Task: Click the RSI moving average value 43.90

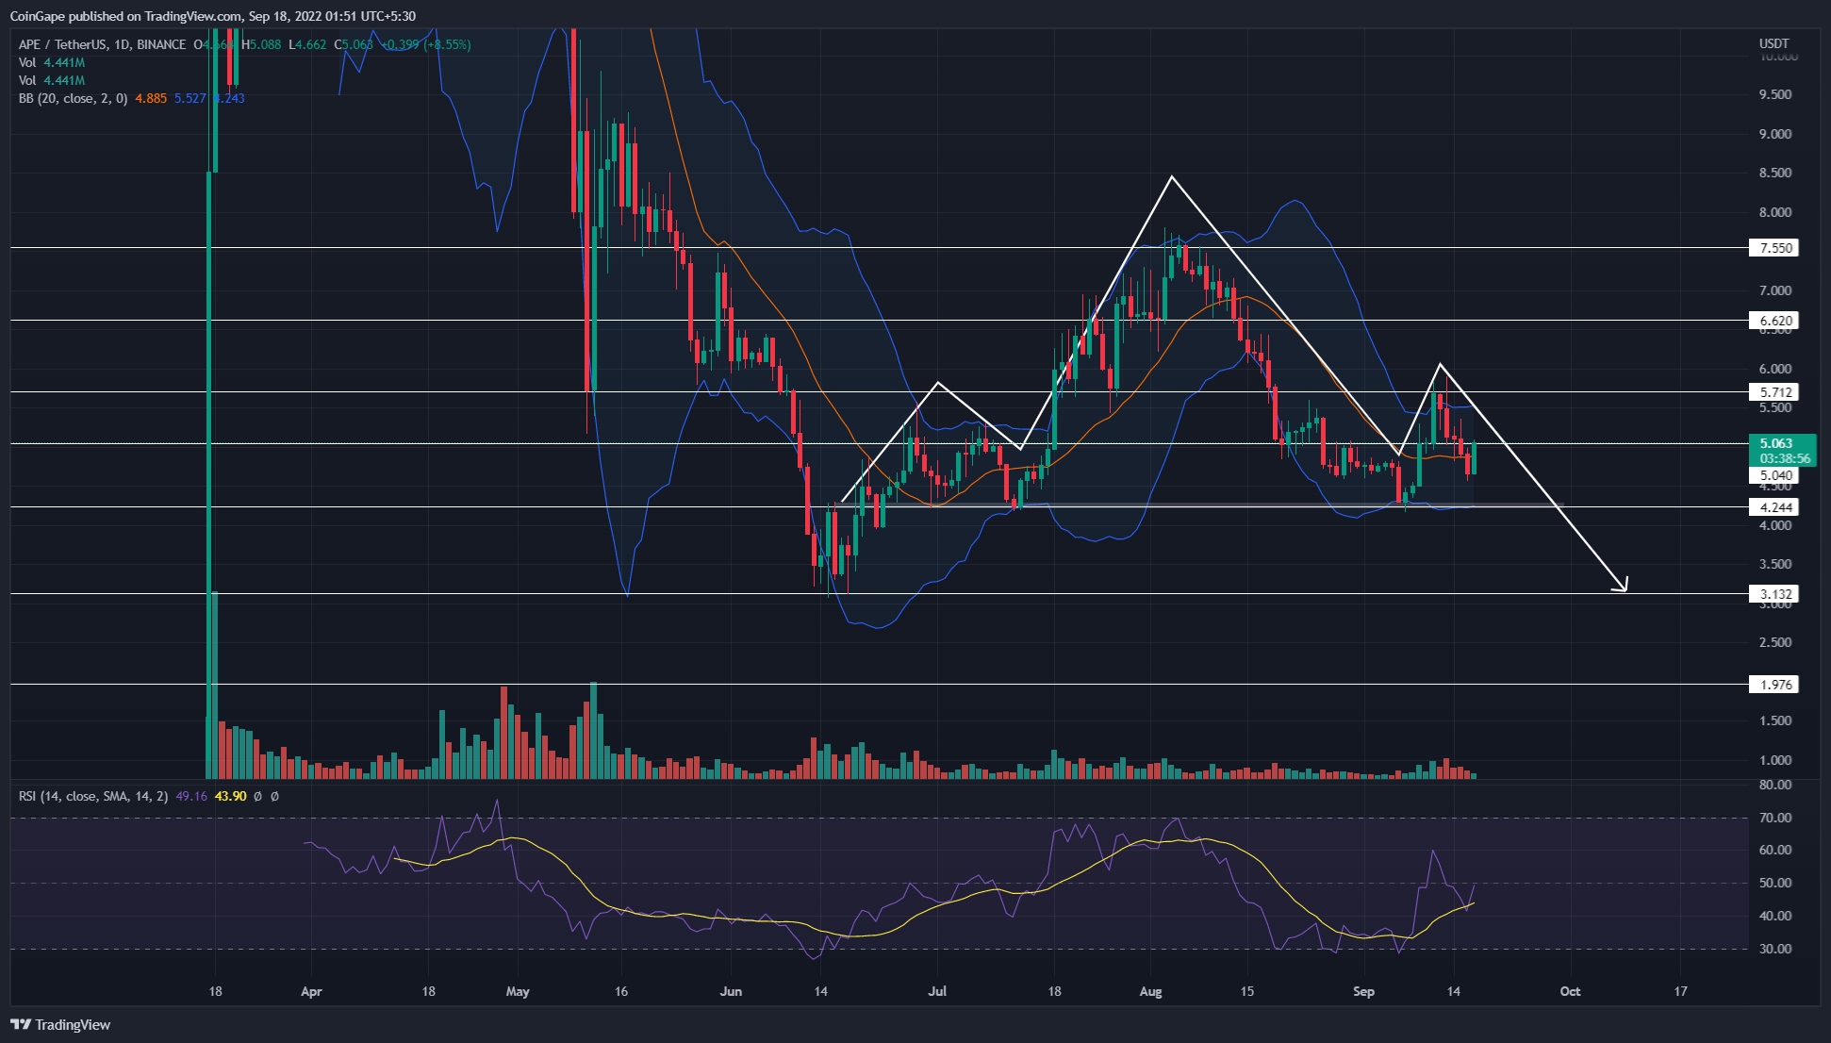Action: 231,796
